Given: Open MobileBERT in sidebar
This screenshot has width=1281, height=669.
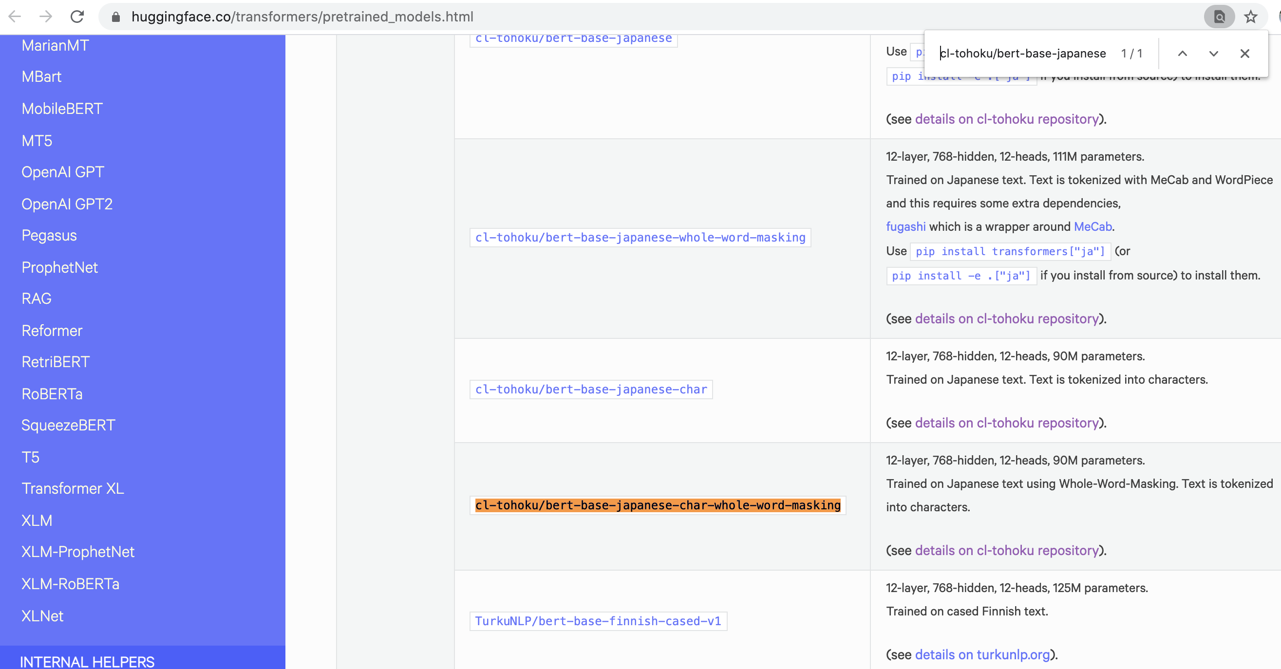Looking at the screenshot, I should tap(62, 109).
